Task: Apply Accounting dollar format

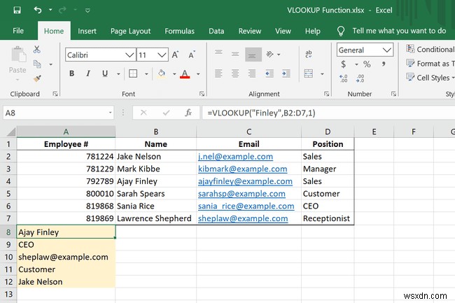Action: click(x=343, y=64)
